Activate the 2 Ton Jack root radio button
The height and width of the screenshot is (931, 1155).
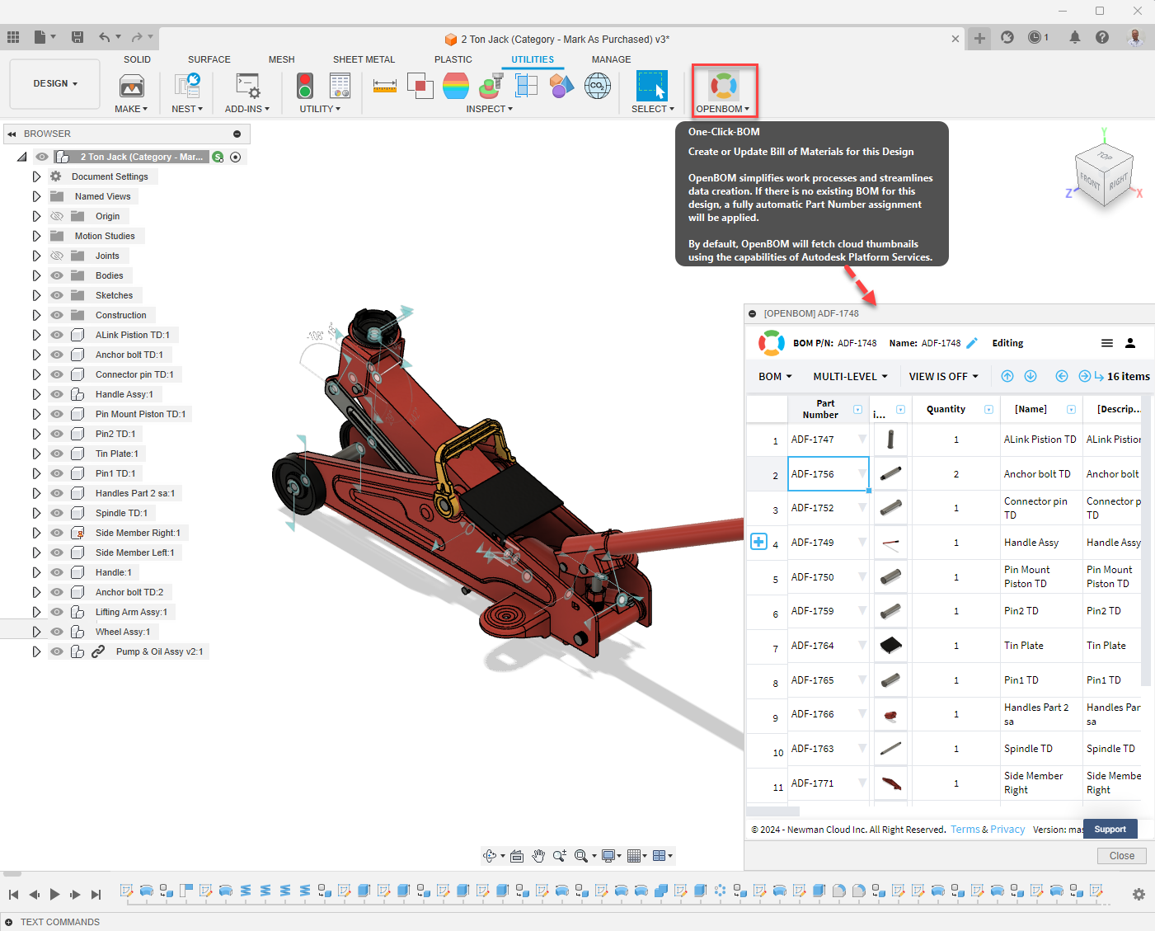pyautogui.click(x=236, y=157)
